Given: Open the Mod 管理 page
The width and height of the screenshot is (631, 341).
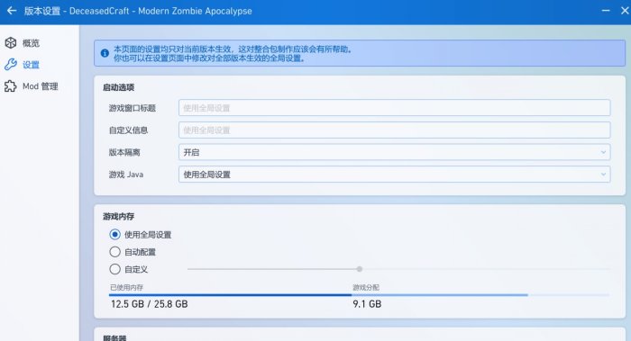Looking at the screenshot, I should pyautogui.click(x=40, y=86).
